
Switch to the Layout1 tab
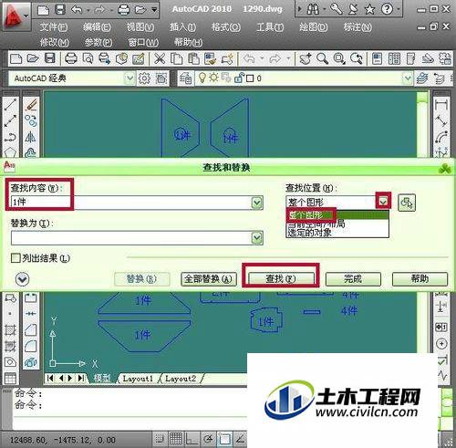pyautogui.click(x=138, y=379)
